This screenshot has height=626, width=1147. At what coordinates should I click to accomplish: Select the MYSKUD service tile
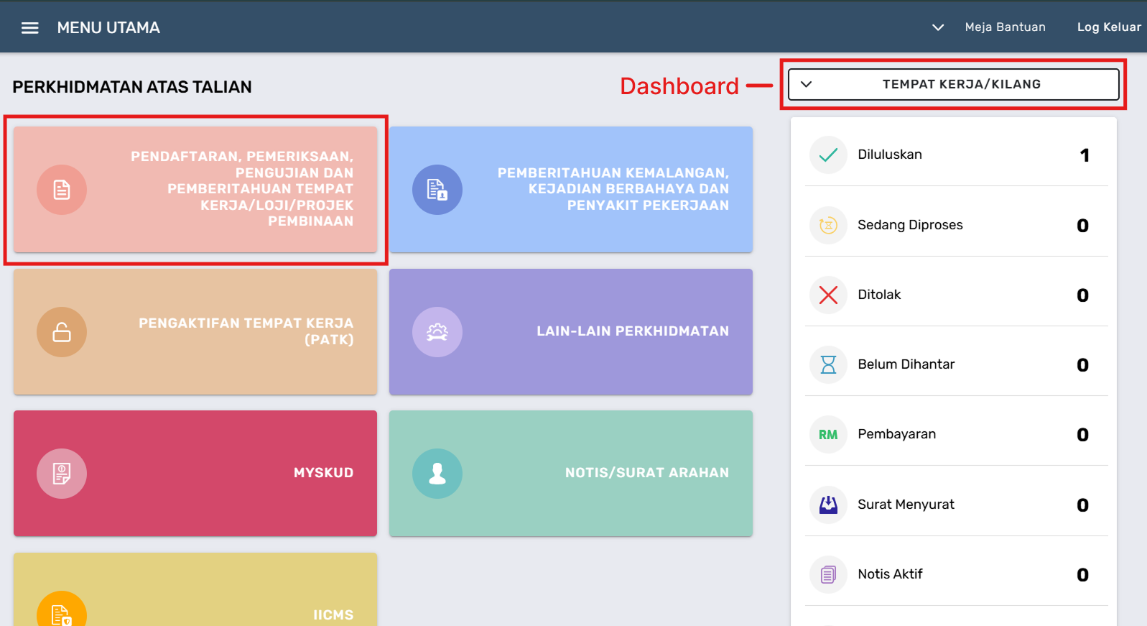click(x=195, y=473)
